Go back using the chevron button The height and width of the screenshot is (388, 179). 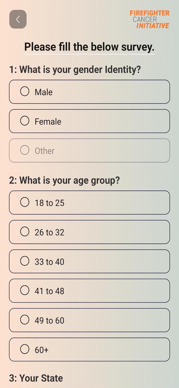(18, 19)
